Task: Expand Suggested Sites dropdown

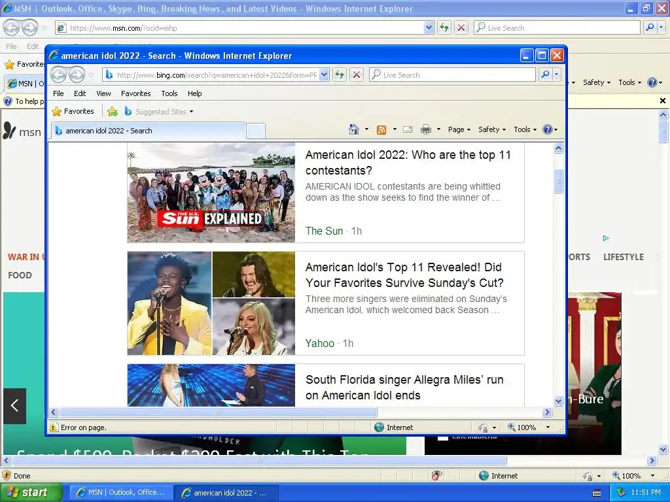Action: pos(192,112)
